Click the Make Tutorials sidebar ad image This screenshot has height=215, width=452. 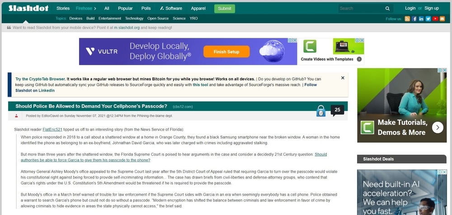pyautogui.click(x=402, y=105)
